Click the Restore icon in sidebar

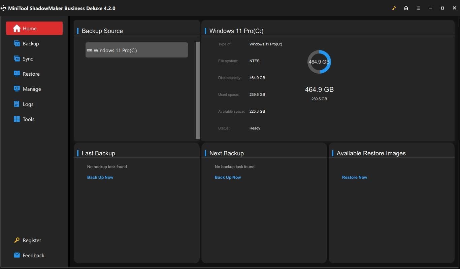tap(17, 74)
